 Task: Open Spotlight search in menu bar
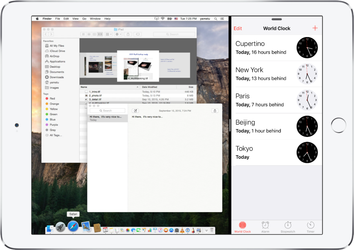pyautogui.click(x=216, y=19)
